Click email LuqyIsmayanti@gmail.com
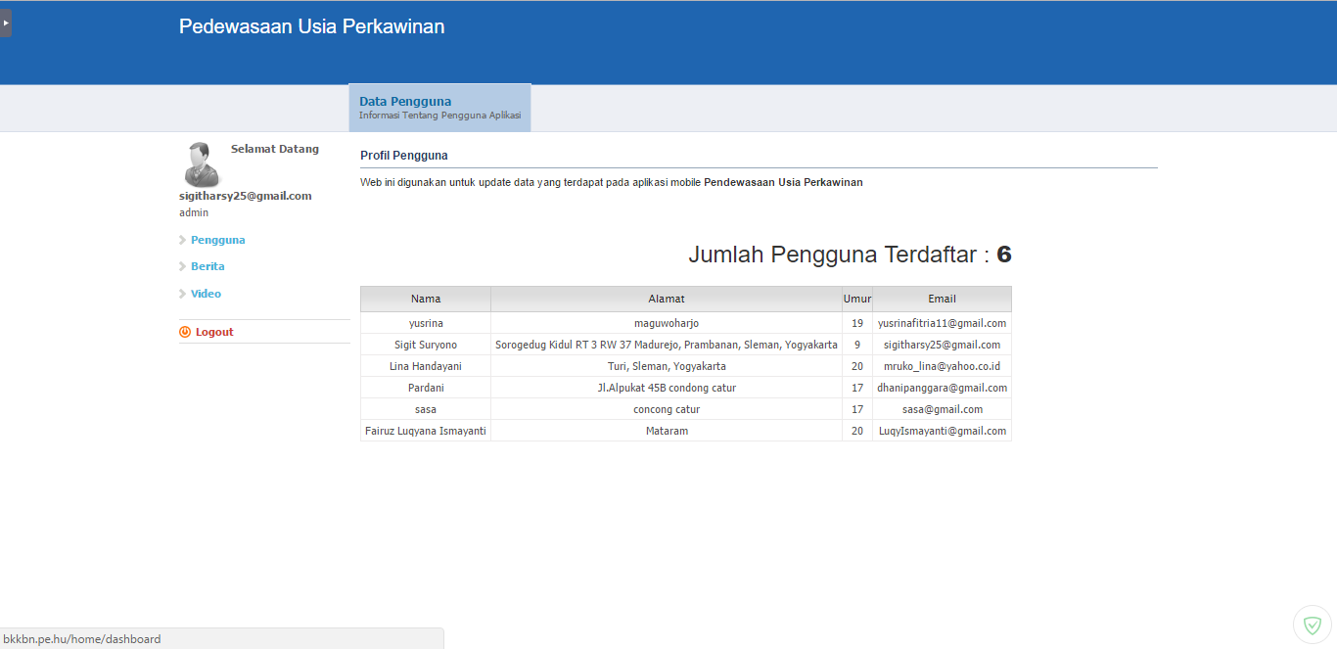Viewport: 1337px width, 649px height. (x=943, y=431)
